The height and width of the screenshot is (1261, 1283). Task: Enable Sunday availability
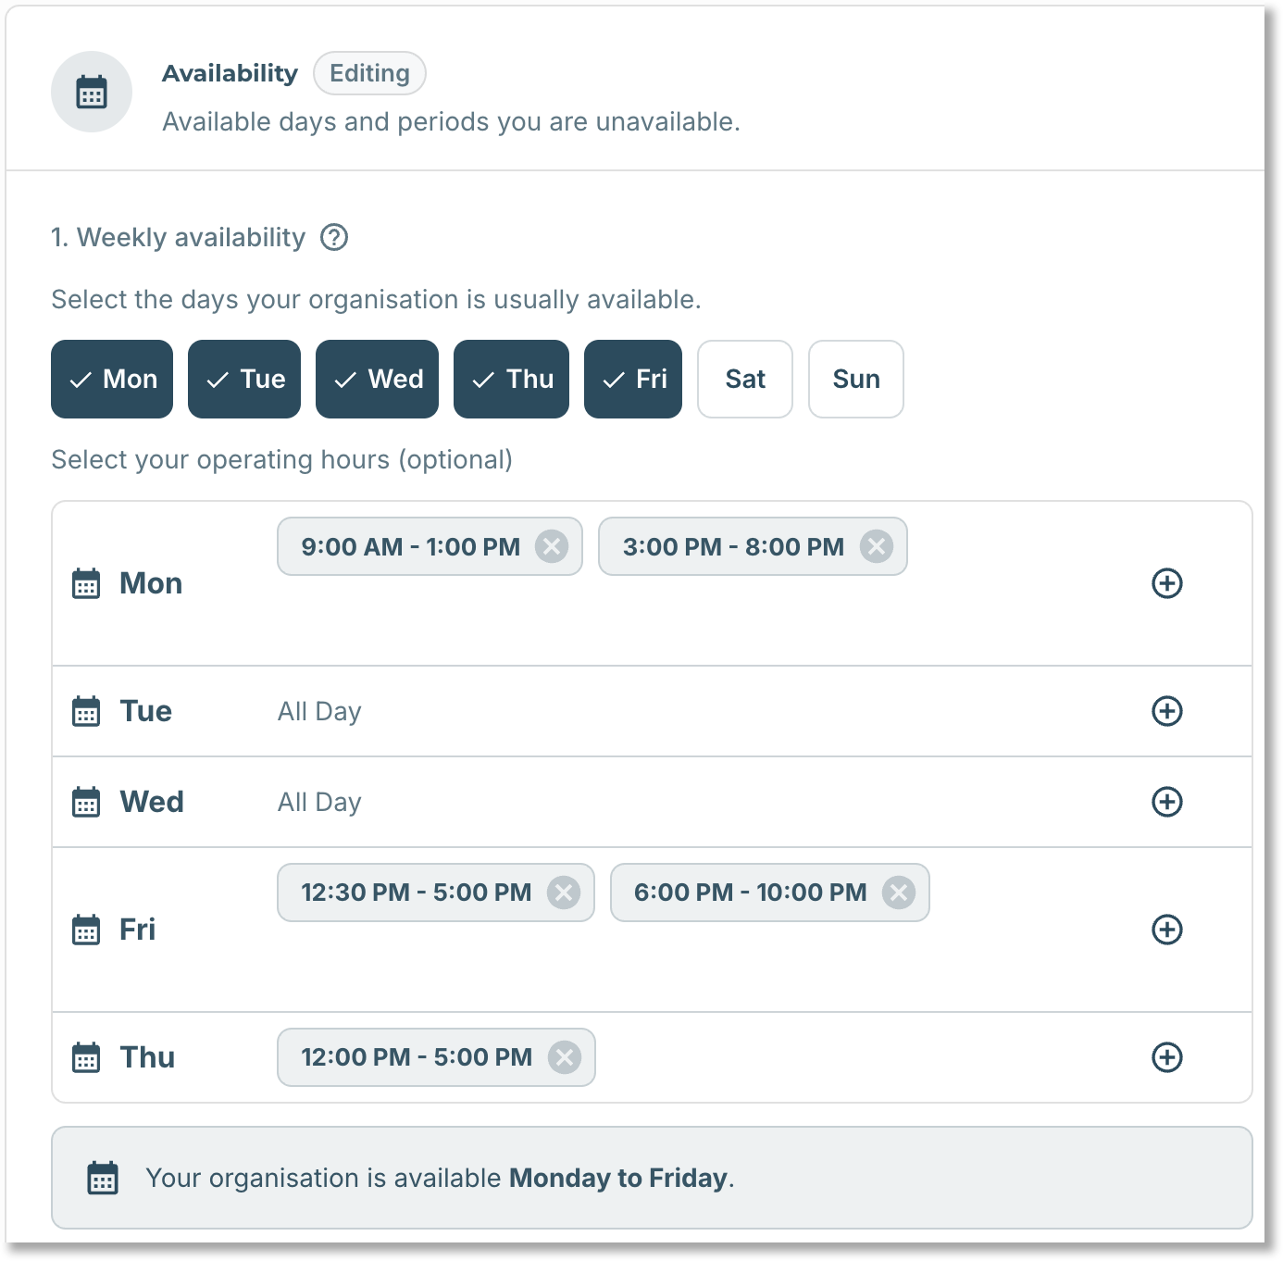pos(856,379)
